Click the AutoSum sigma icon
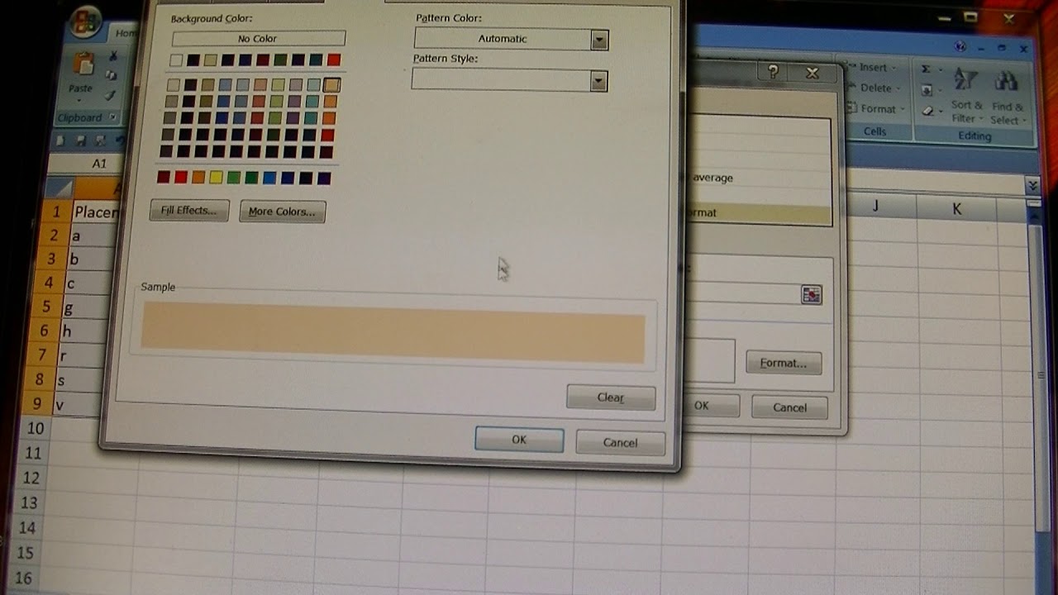 point(926,69)
